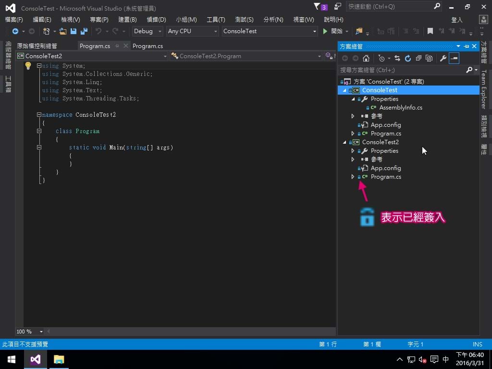Image resolution: width=492 pixels, height=369 pixels.
Task: Toggle the Preview Selected Items button
Action: click(x=454, y=58)
